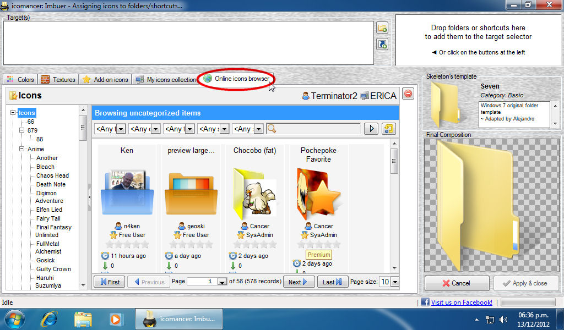Launch Internet Explorer from the taskbar
The height and width of the screenshot is (330, 564).
point(49,319)
